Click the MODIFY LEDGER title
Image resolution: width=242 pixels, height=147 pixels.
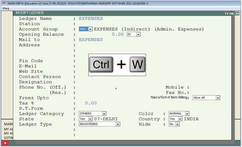(x=30, y=13)
